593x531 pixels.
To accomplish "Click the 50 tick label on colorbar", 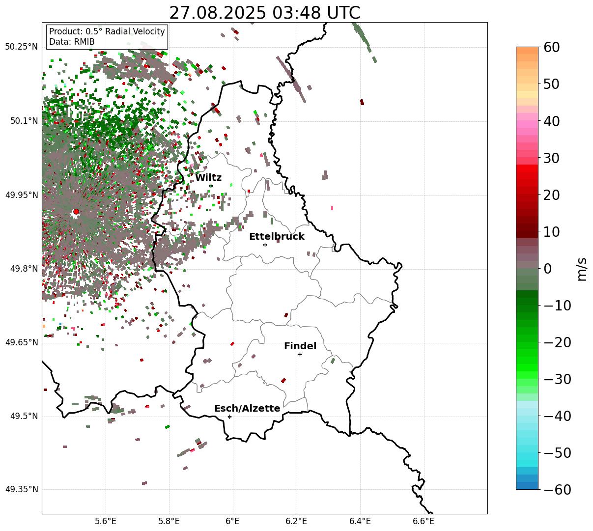I will tap(552, 84).
